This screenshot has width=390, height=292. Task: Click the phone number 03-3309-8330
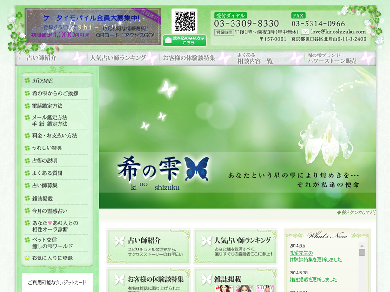pyautogui.click(x=247, y=23)
